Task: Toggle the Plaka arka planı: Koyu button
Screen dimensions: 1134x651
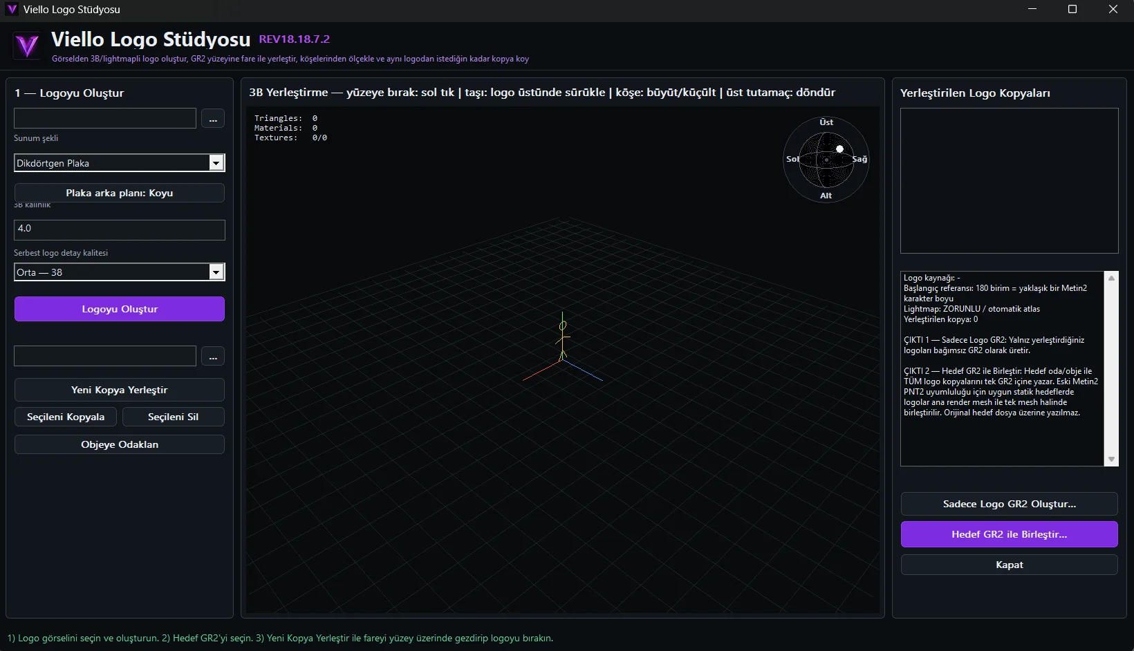Action: click(x=120, y=193)
